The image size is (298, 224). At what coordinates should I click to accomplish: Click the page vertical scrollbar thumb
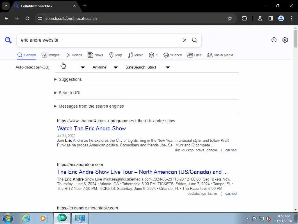(x=295, y=39)
